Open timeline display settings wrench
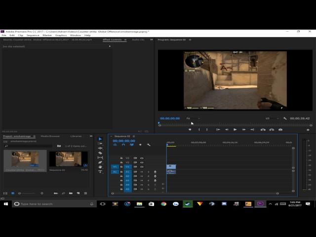The width and height of the screenshot is (316, 237). click(149, 145)
